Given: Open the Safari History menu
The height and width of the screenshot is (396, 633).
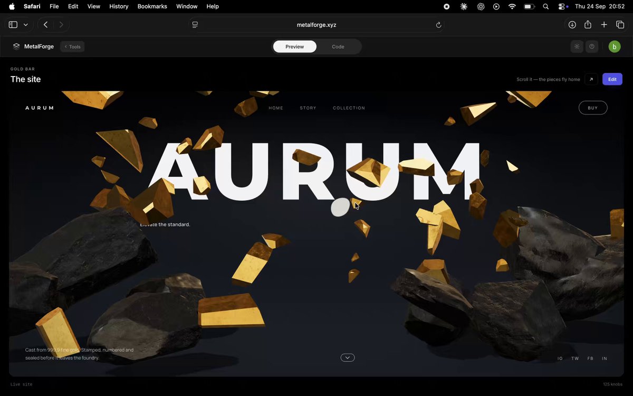Looking at the screenshot, I should [119, 6].
